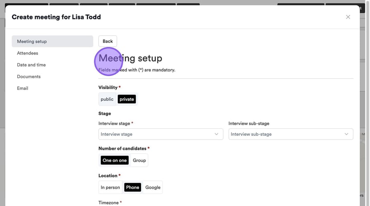Open the Date and time section

(31, 65)
